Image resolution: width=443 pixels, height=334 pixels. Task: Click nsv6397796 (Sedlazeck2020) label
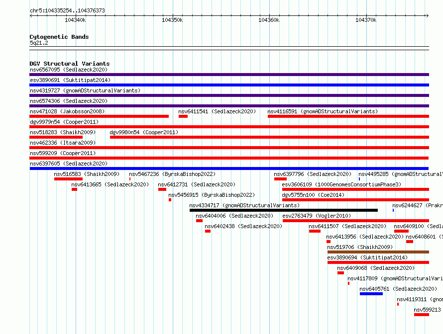click(313, 174)
